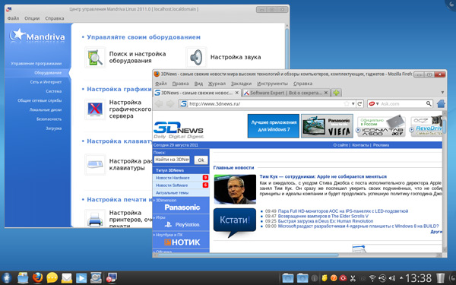The image size is (456, 285).
Task: Go to the Firefox home page icon
Action: 441,103
